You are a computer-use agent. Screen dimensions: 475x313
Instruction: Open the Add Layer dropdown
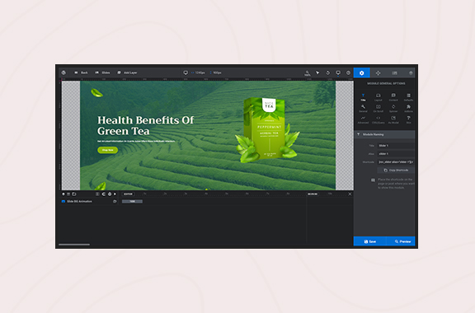(x=127, y=72)
